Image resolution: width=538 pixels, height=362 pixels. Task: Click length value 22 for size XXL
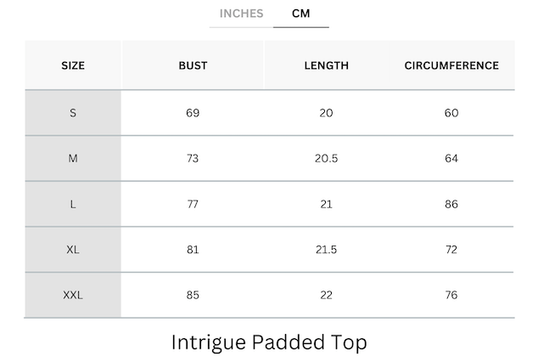tap(326, 296)
